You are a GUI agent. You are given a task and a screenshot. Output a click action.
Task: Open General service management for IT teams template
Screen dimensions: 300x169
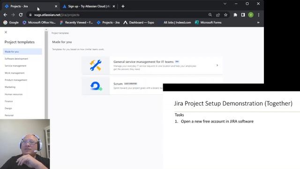point(152,65)
